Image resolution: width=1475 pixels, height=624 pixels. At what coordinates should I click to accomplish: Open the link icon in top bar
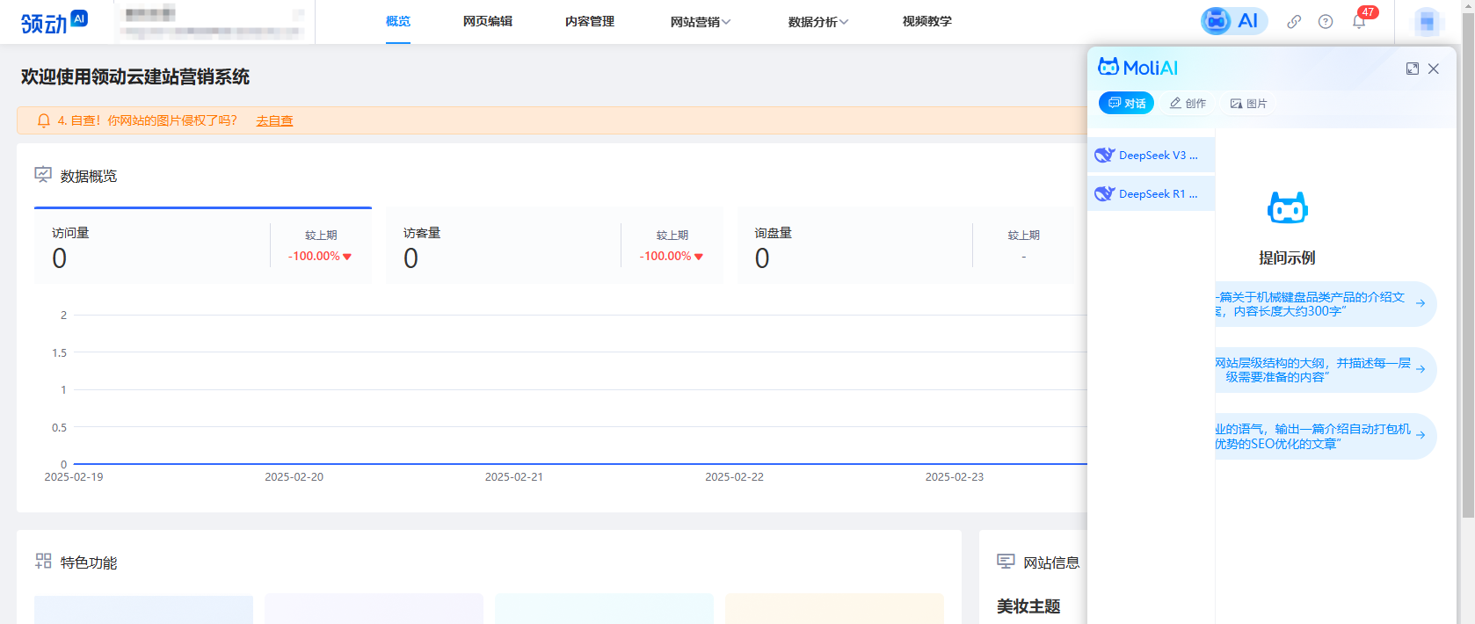point(1294,22)
